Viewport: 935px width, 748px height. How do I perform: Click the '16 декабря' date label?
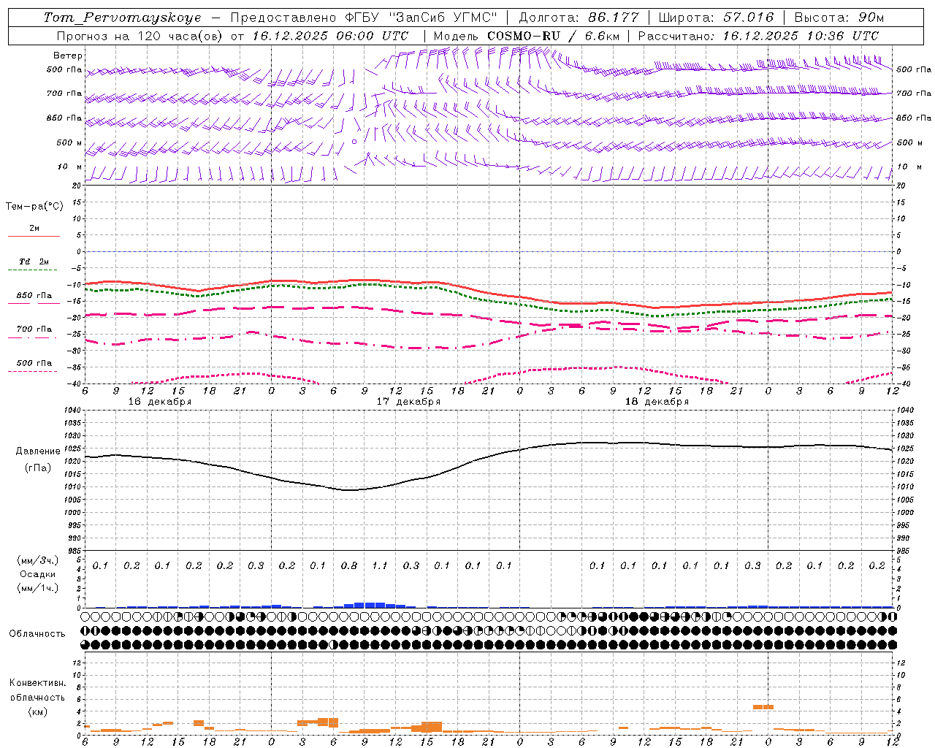(160, 402)
